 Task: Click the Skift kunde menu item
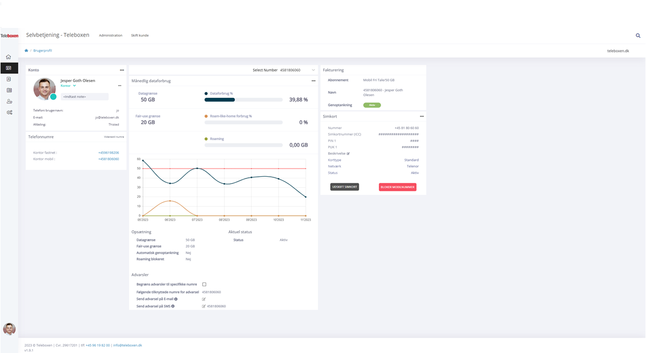pyautogui.click(x=139, y=36)
